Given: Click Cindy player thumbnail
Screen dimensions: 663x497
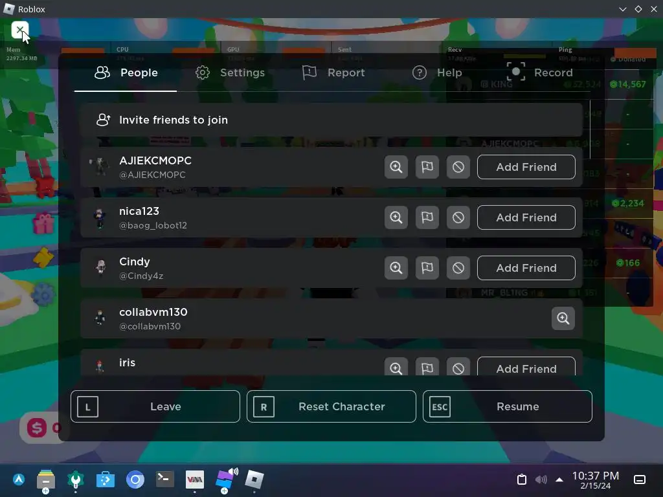Looking at the screenshot, I should 100,268.
